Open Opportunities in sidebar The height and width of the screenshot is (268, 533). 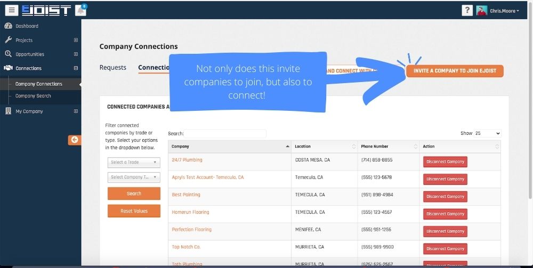(x=30, y=54)
